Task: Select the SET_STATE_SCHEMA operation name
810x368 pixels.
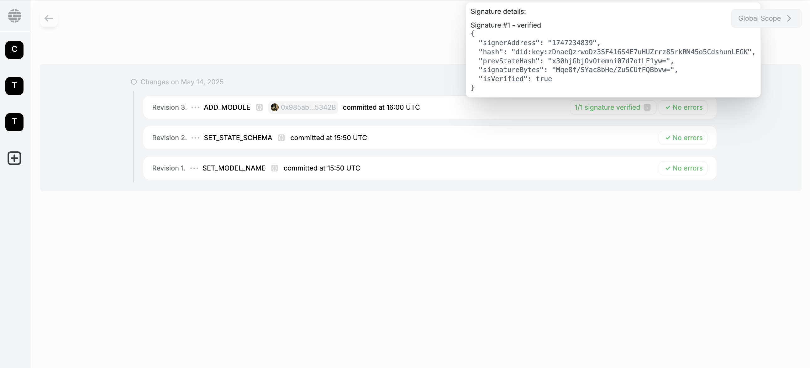Action: tap(238, 138)
